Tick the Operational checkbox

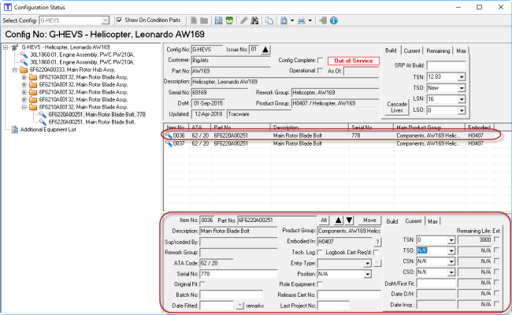click(321, 71)
